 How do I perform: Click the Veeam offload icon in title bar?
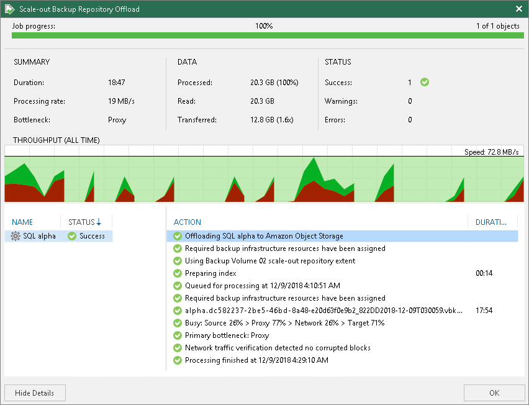(10, 9)
